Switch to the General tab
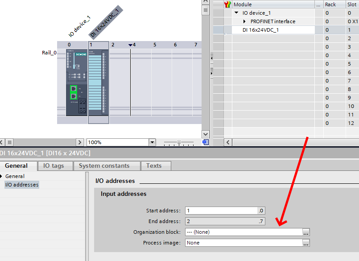 point(16,166)
